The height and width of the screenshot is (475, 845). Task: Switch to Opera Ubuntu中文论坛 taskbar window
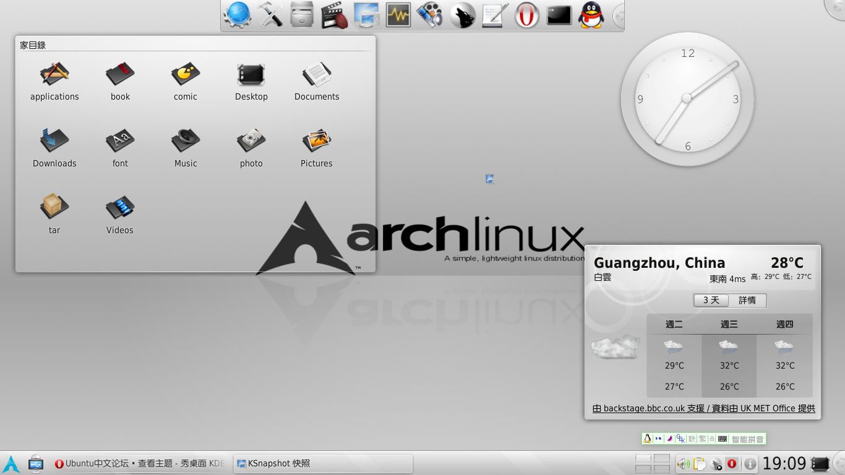tap(140, 463)
